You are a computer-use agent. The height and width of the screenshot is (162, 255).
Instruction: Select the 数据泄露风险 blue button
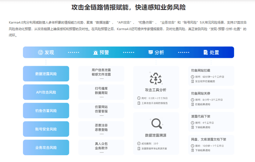click(46, 74)
